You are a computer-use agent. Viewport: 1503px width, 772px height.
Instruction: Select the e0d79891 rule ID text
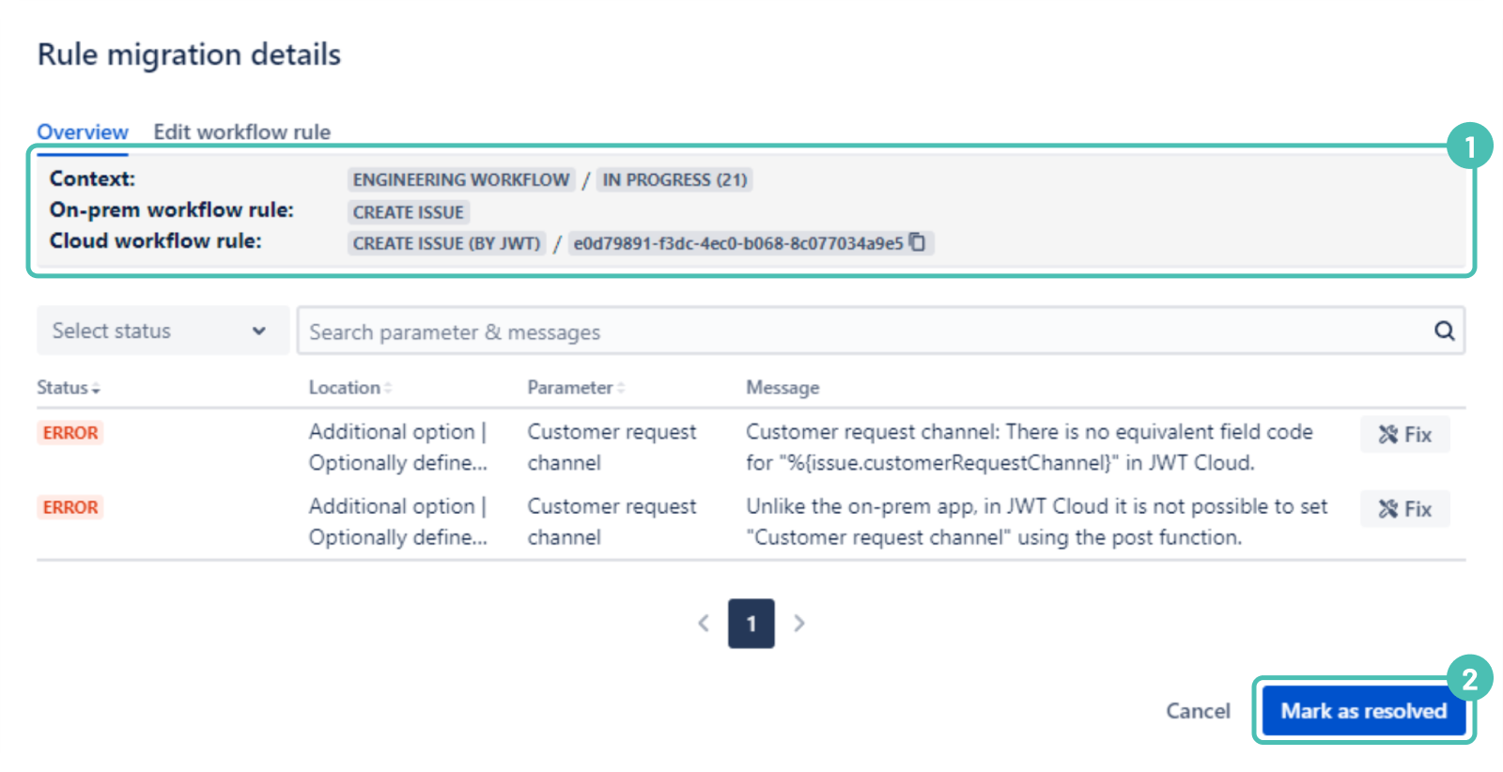pos(737,243)
